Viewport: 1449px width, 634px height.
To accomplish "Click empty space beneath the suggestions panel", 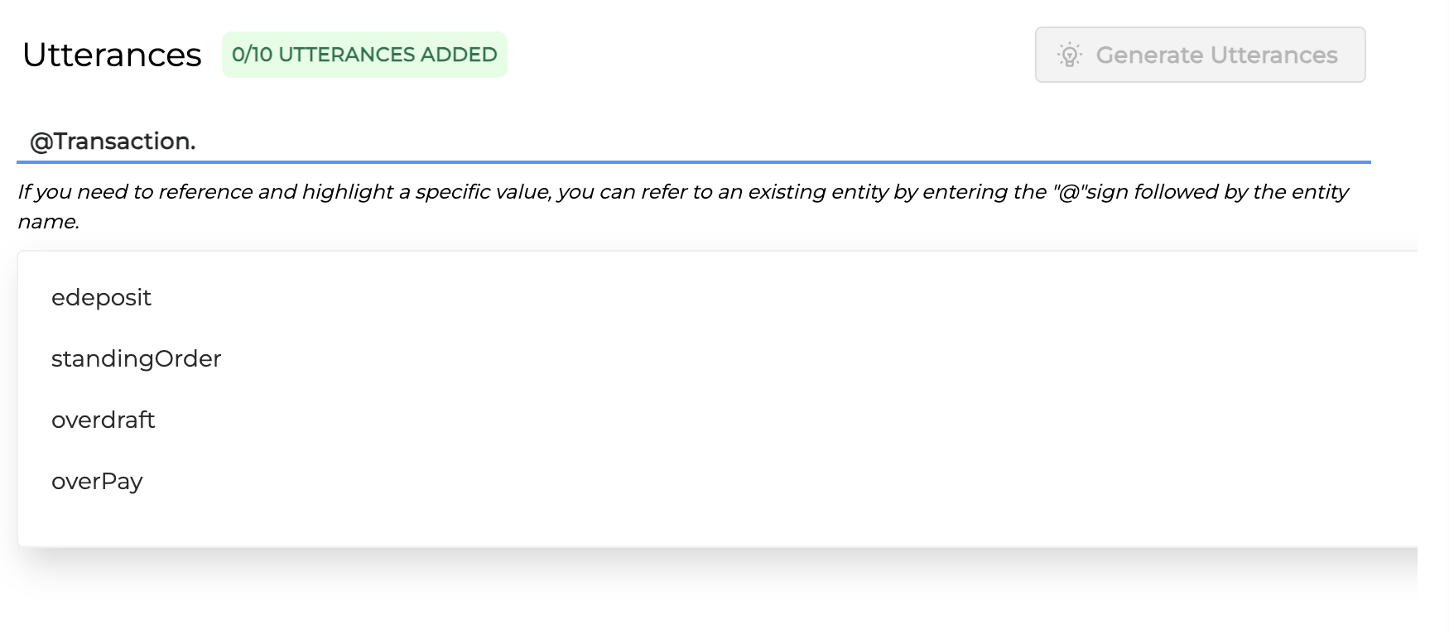I will tap(662, 592).
